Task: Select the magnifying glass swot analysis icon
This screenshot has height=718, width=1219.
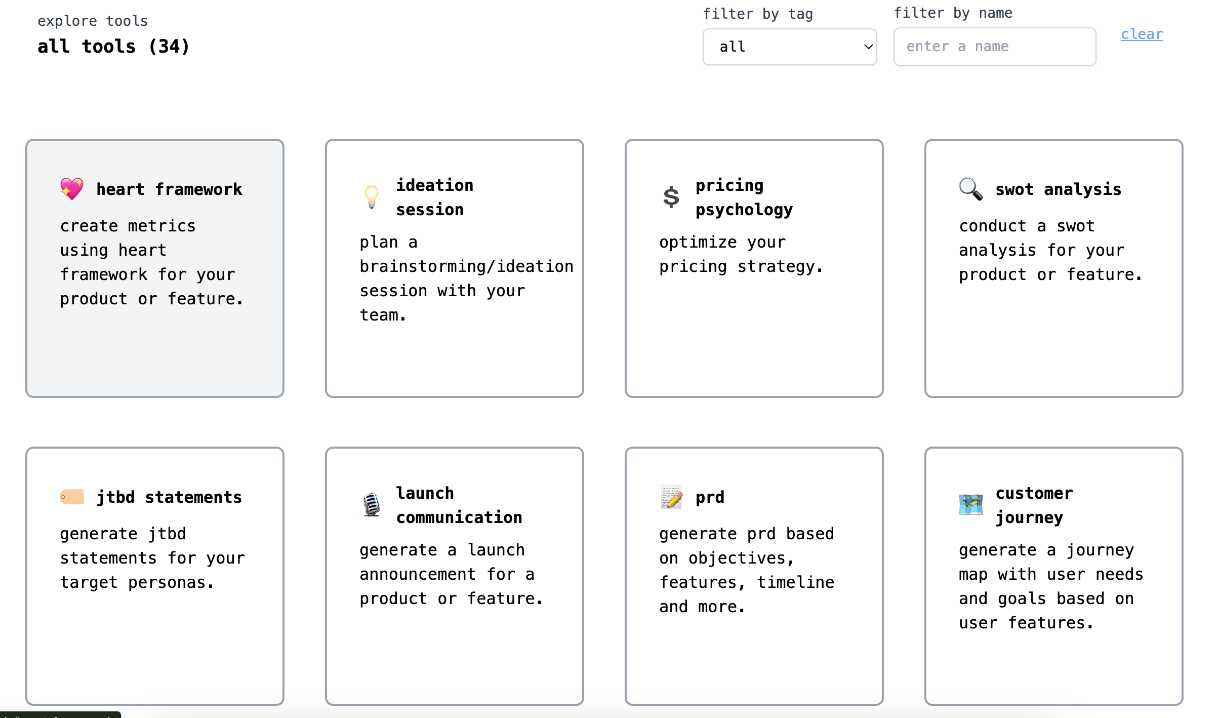Action: [970, 189]
